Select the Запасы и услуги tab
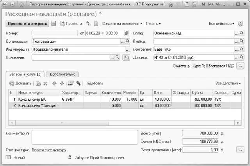The height and width of the screenshot is (166, 250). 25,74
